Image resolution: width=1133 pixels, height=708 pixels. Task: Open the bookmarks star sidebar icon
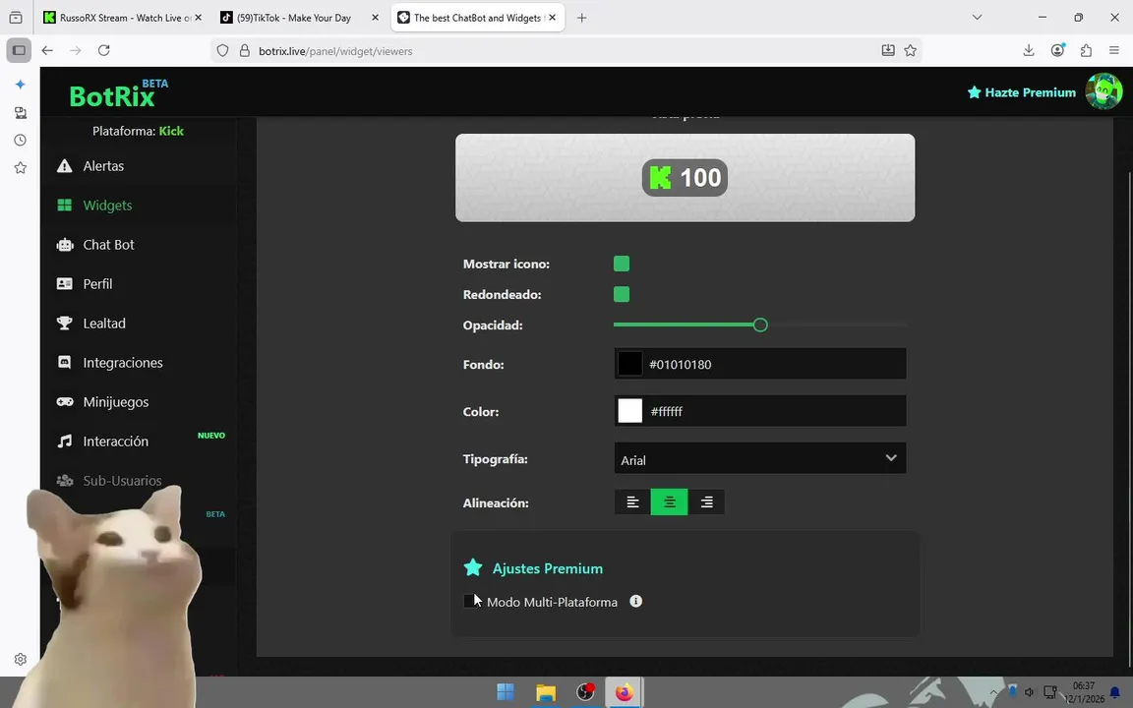(21, 167)
